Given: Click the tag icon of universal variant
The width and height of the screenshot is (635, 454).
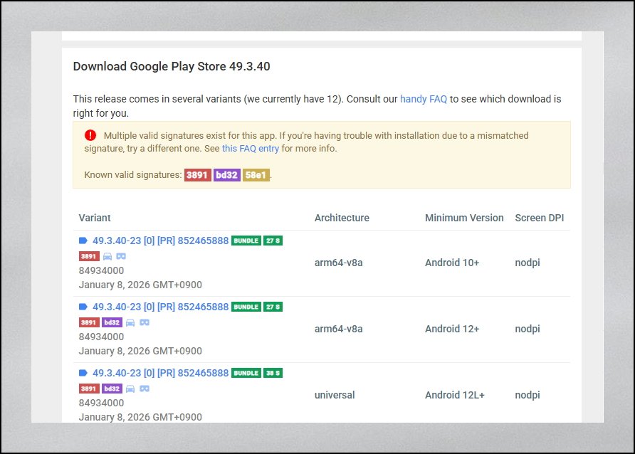Looking at the screenshot, I should (x=83, y=373).
